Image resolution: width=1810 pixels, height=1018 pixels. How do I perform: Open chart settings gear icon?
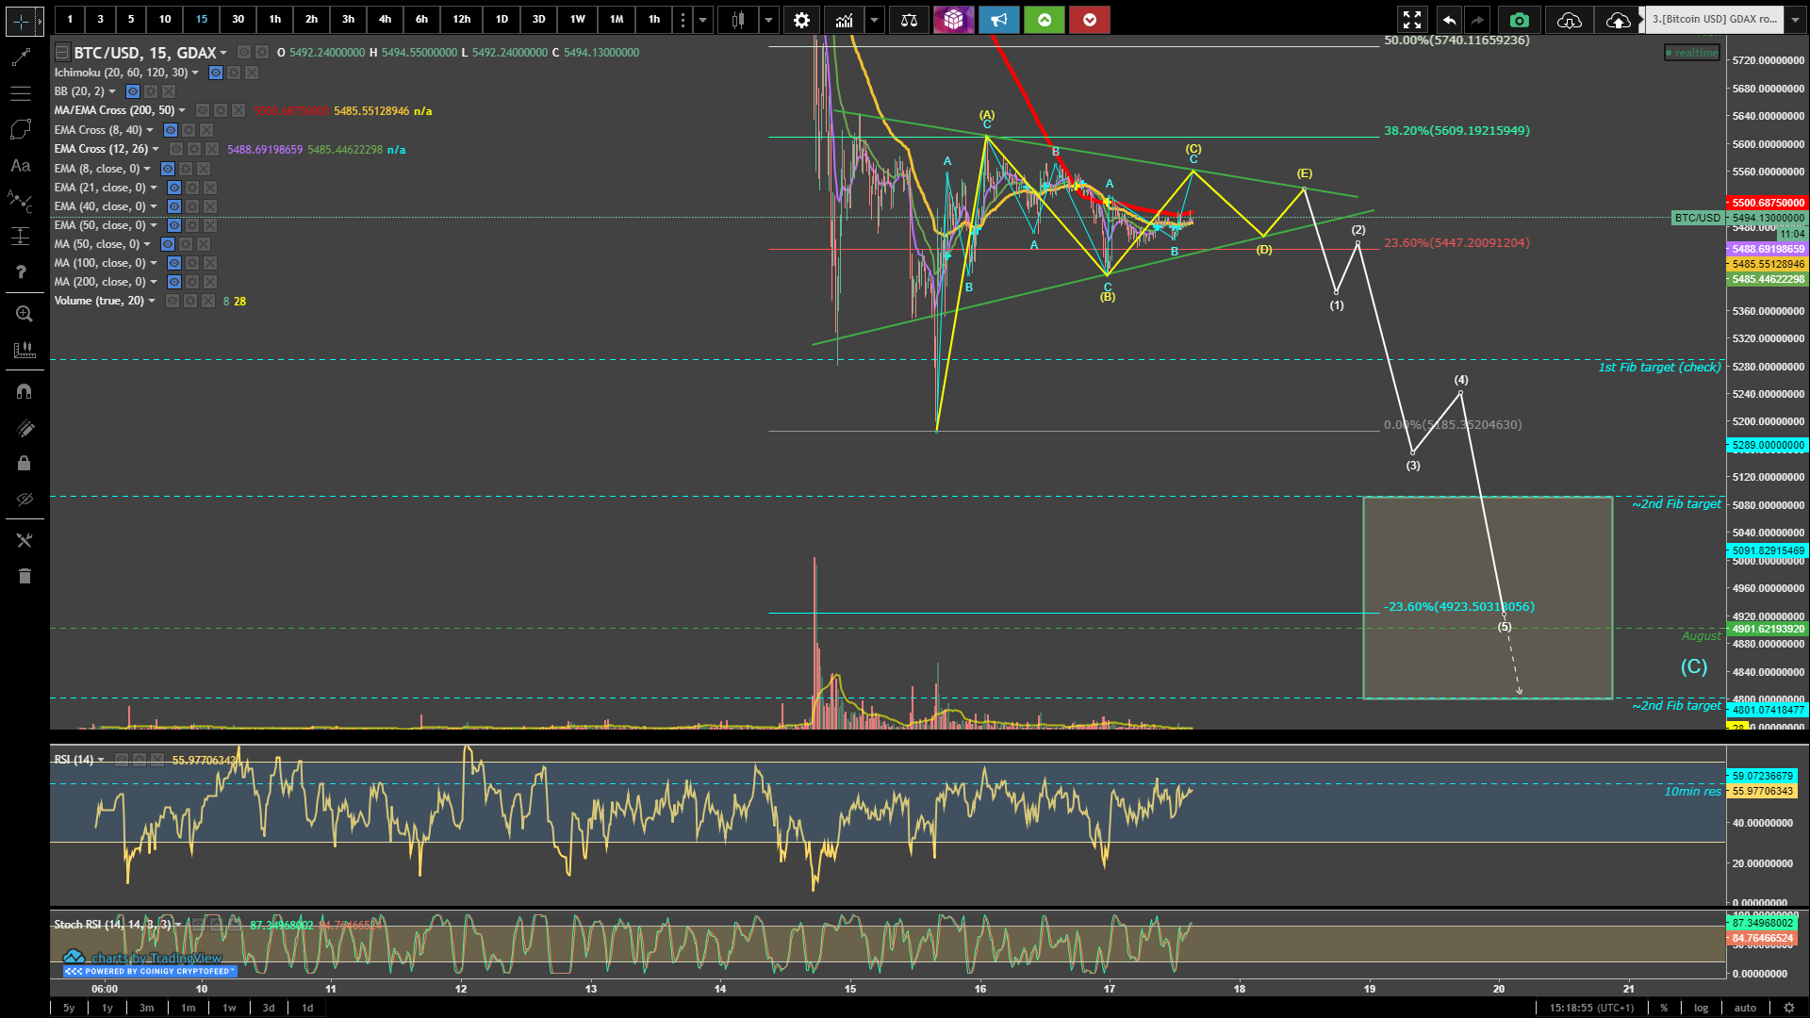(x=801, y=20)
